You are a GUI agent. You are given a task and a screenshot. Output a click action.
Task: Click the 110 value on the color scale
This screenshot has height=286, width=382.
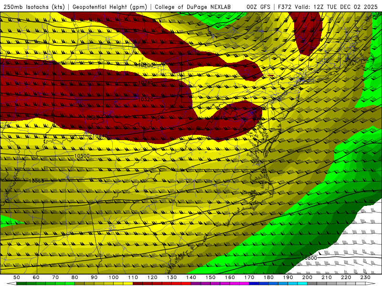tap(133, 277)
